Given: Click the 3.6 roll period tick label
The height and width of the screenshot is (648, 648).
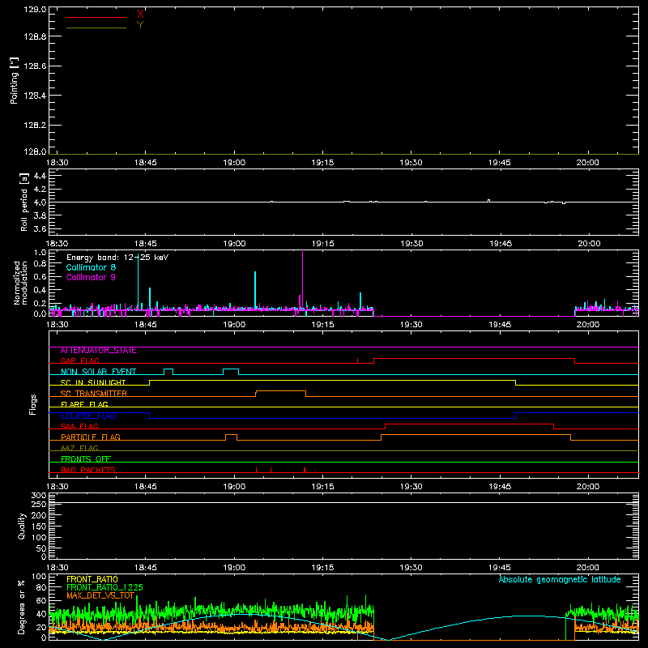Looking at the screenshot, I should click(40, 229).
